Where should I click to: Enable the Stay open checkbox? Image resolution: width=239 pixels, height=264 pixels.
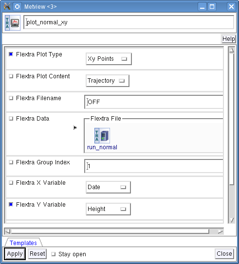point(53,254)
